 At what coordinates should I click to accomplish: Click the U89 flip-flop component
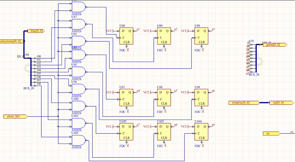click(x=164, y=36)
